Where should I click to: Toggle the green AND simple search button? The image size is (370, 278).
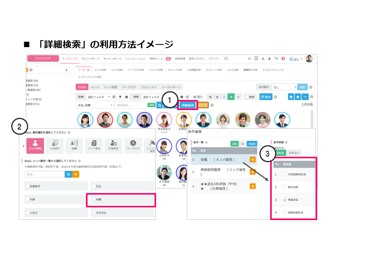click(x=151, y=105)
